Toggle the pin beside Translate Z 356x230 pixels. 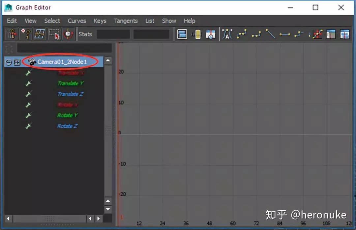(x=28, y=94)
